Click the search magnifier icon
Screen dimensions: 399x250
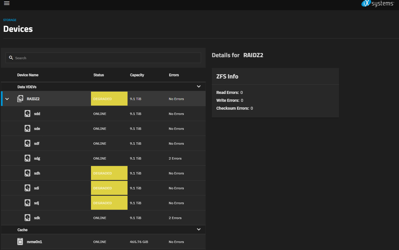click(11, 58)
